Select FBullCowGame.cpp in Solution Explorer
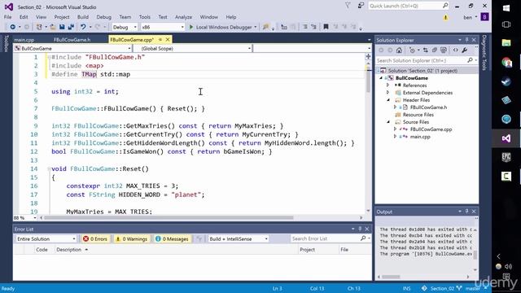 431,129
